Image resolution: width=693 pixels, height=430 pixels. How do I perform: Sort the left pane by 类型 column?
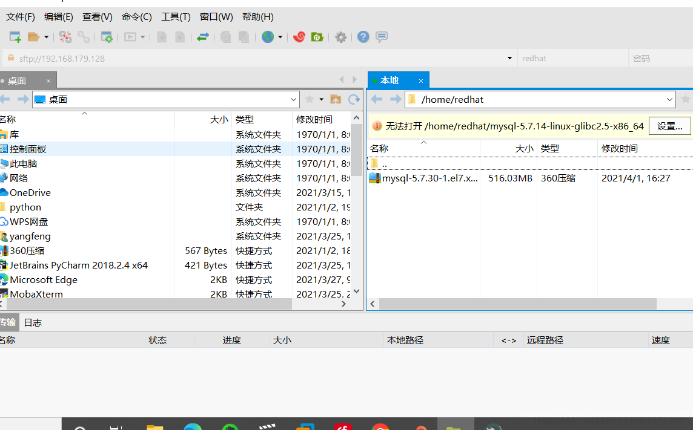[x=262, y=120]
